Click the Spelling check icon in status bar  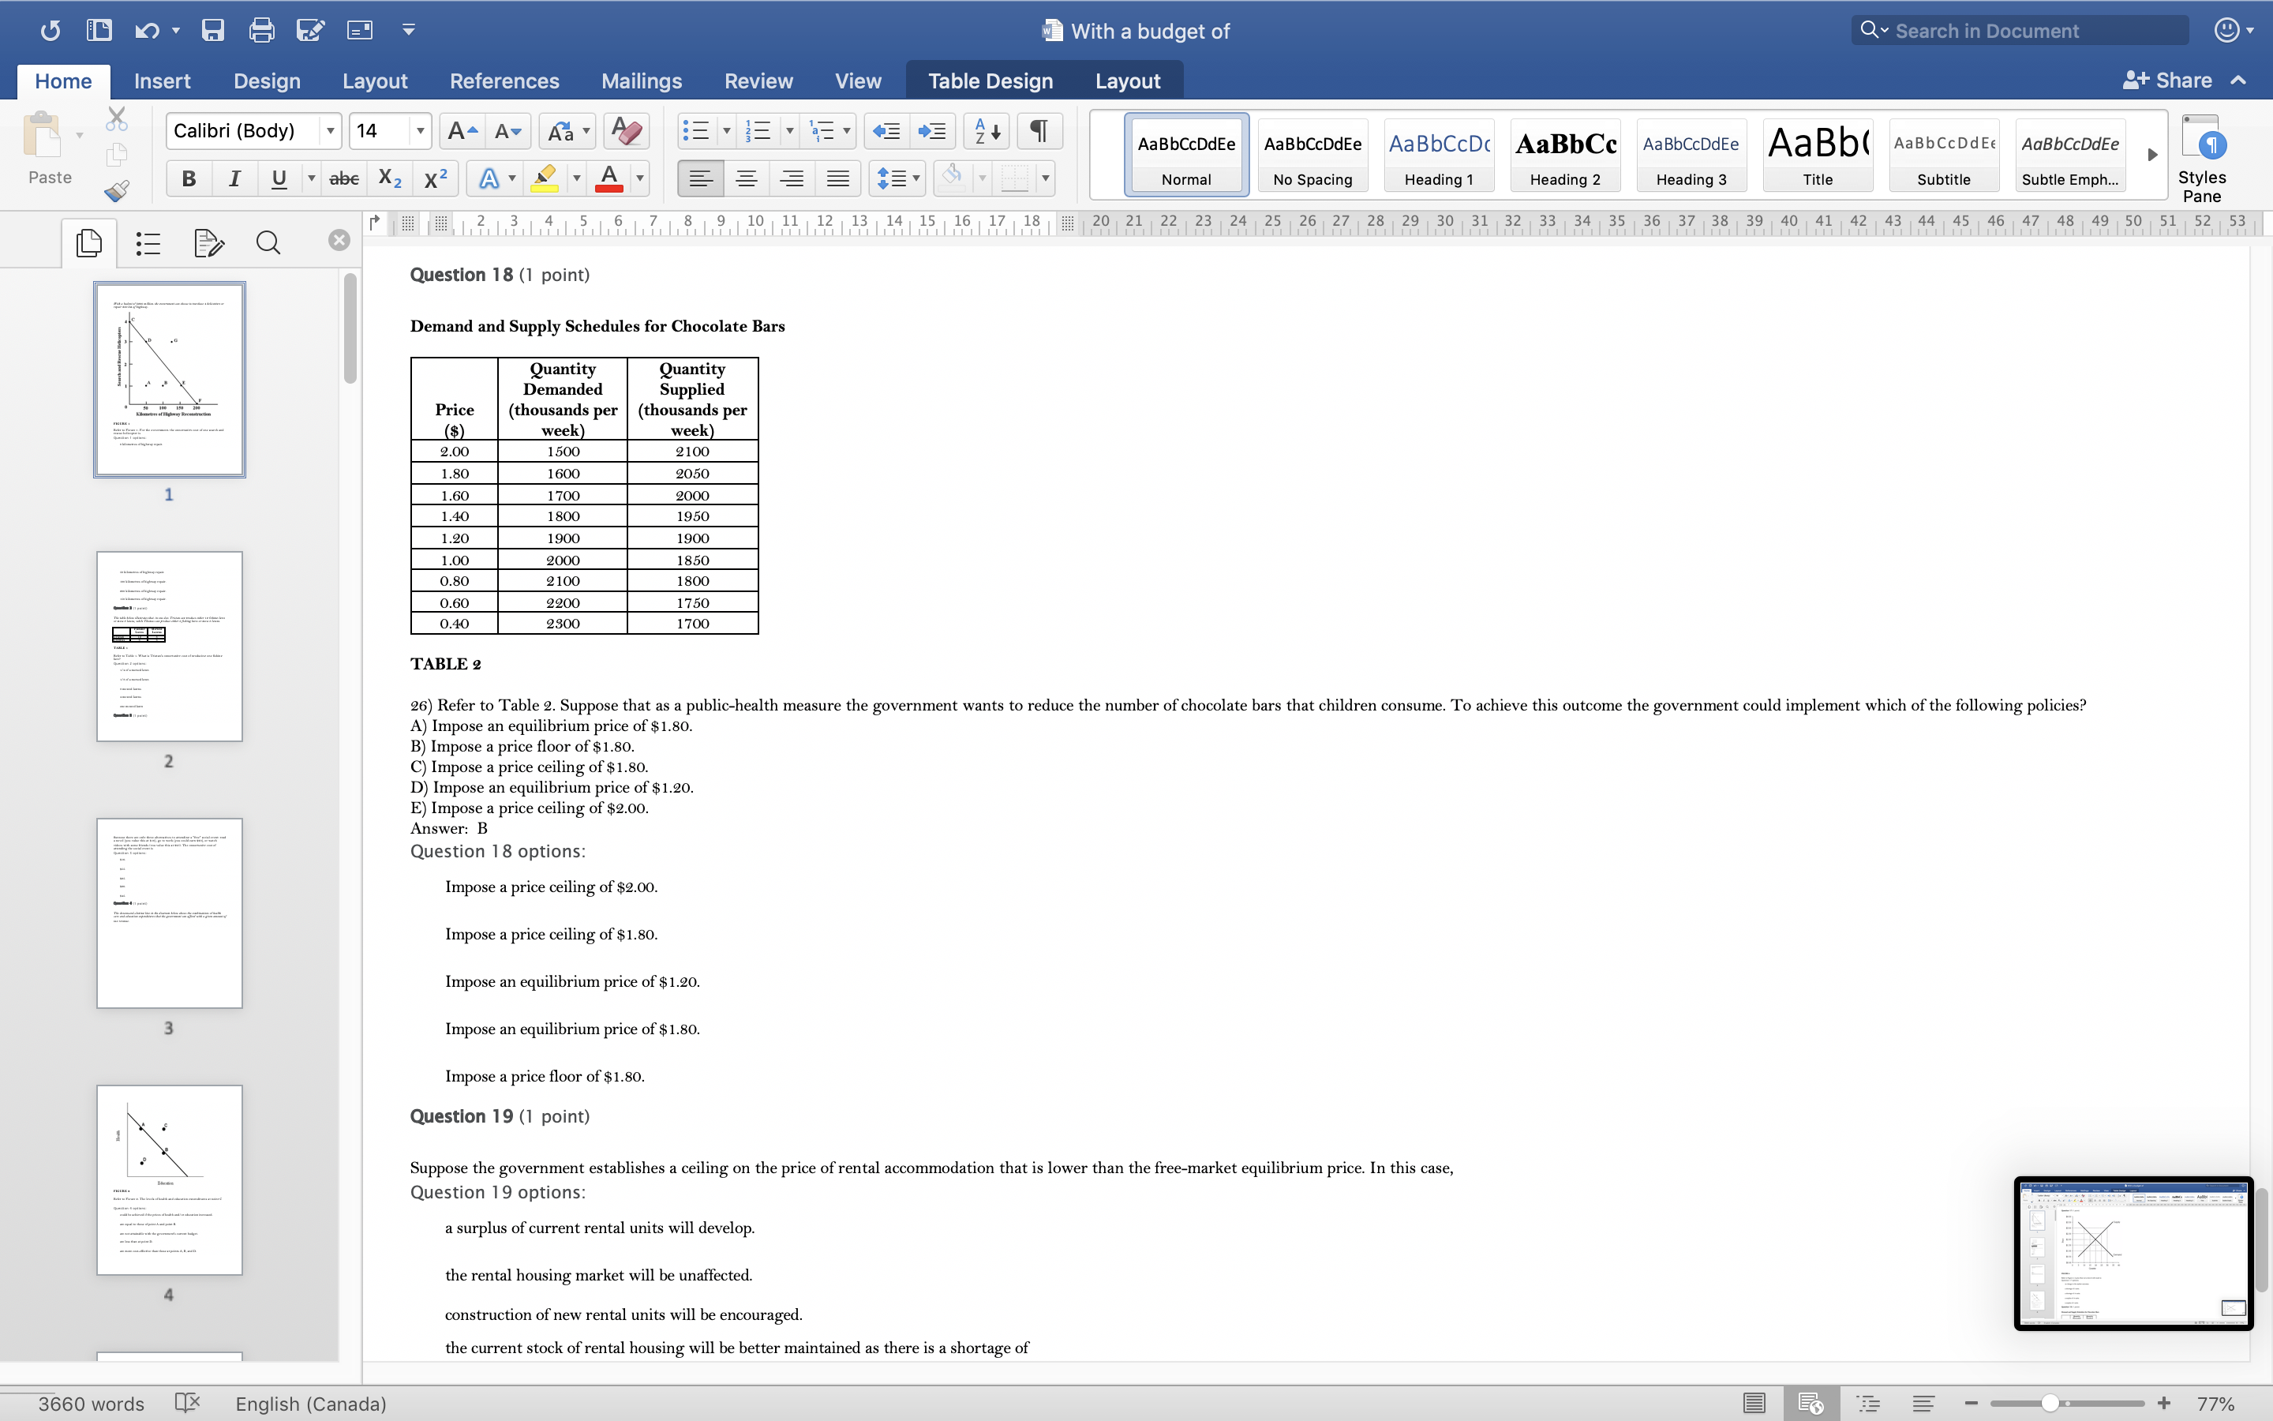(188, 1403)
